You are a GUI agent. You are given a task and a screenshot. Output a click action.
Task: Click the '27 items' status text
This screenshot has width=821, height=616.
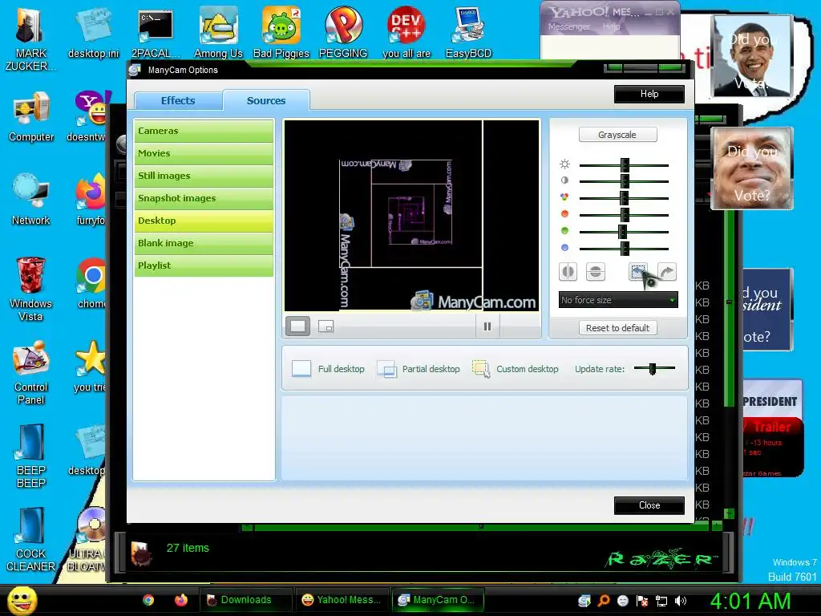(188, 548)
